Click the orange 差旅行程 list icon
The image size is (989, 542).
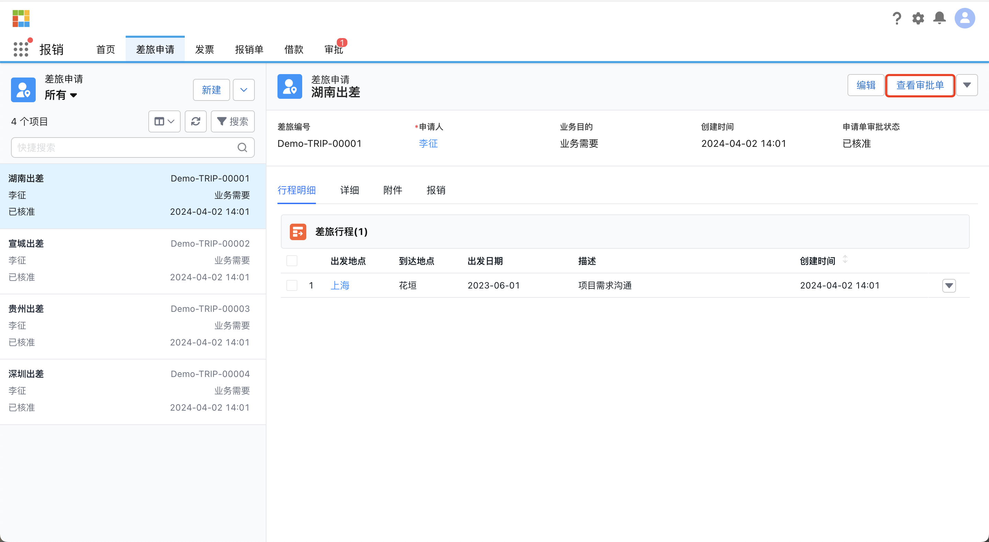pyautogui.click(x=298, y=232)
